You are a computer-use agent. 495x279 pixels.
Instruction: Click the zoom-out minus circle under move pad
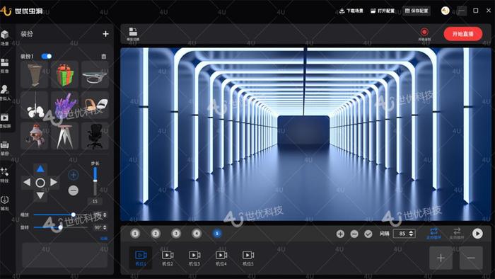tap(74, 190)
